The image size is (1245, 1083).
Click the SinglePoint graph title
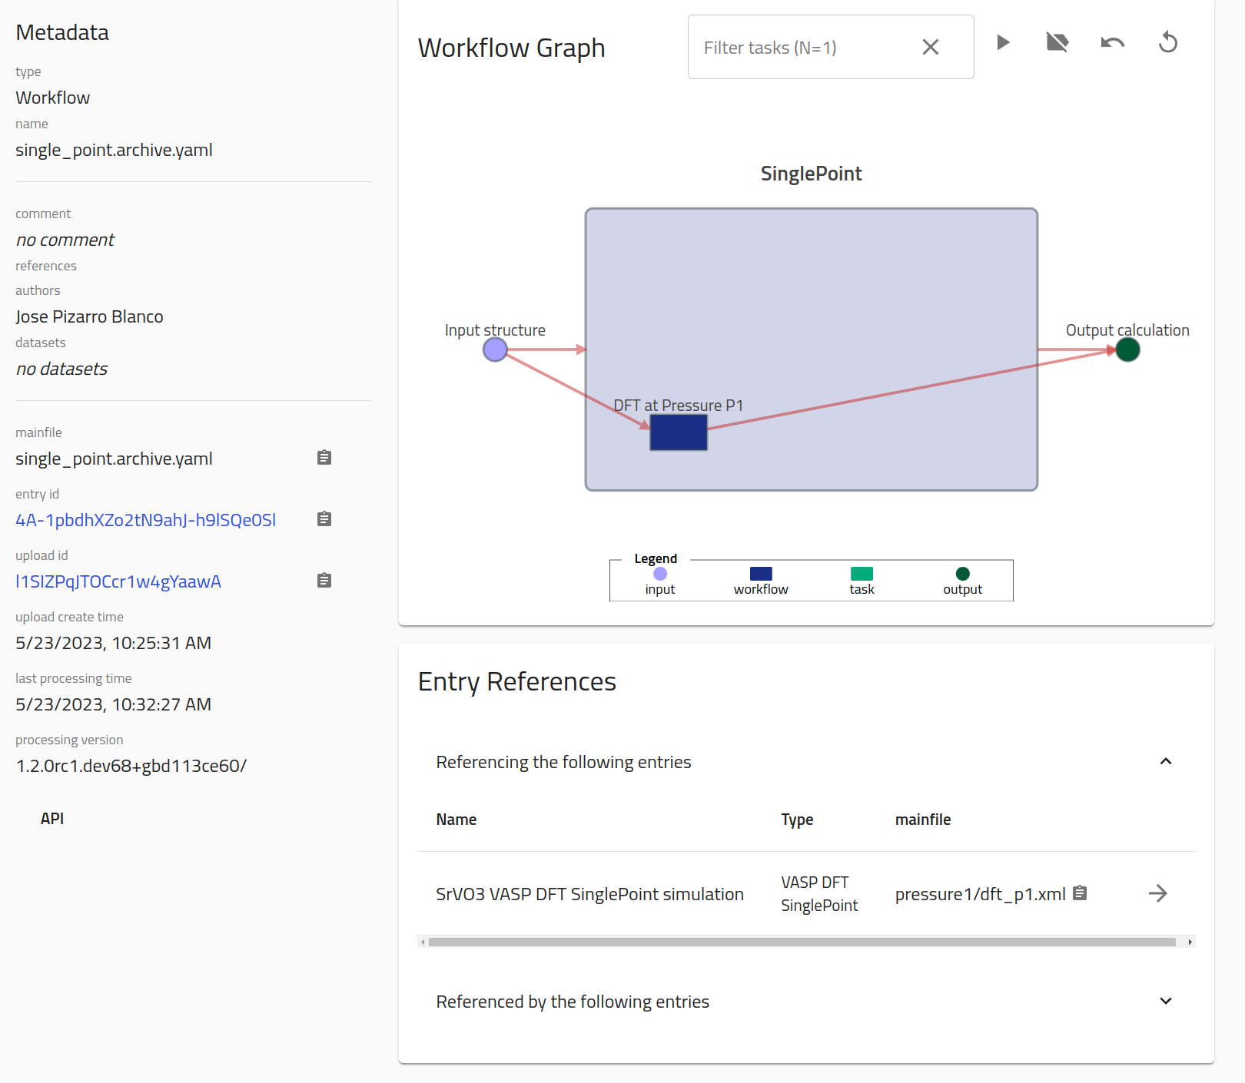(811, 174)
